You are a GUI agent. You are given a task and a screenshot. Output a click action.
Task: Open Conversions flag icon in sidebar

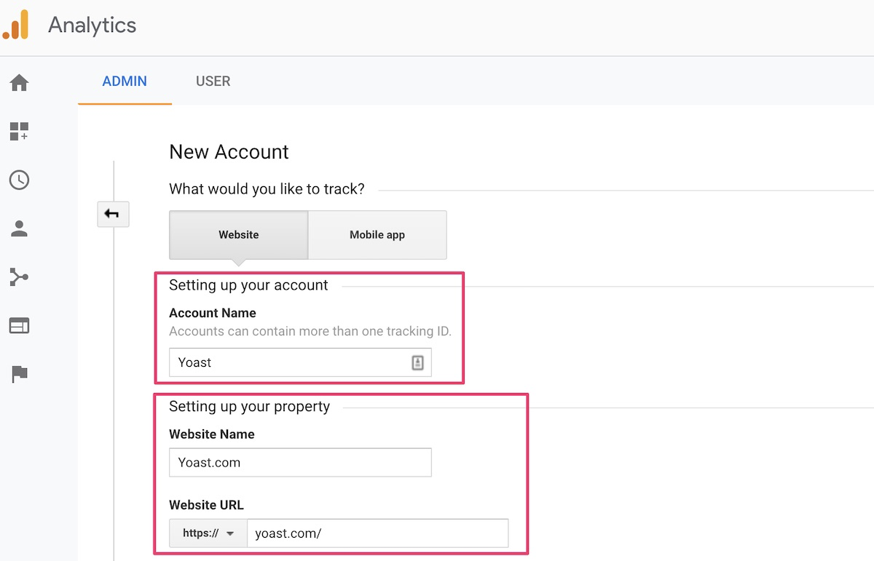pyautogui.click(x=19, y=374)
